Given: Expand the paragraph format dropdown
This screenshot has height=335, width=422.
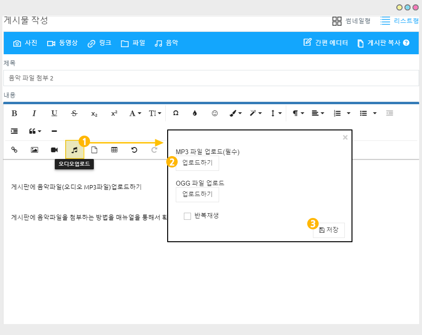Looking at the screenshot, I should coord(298,113).
